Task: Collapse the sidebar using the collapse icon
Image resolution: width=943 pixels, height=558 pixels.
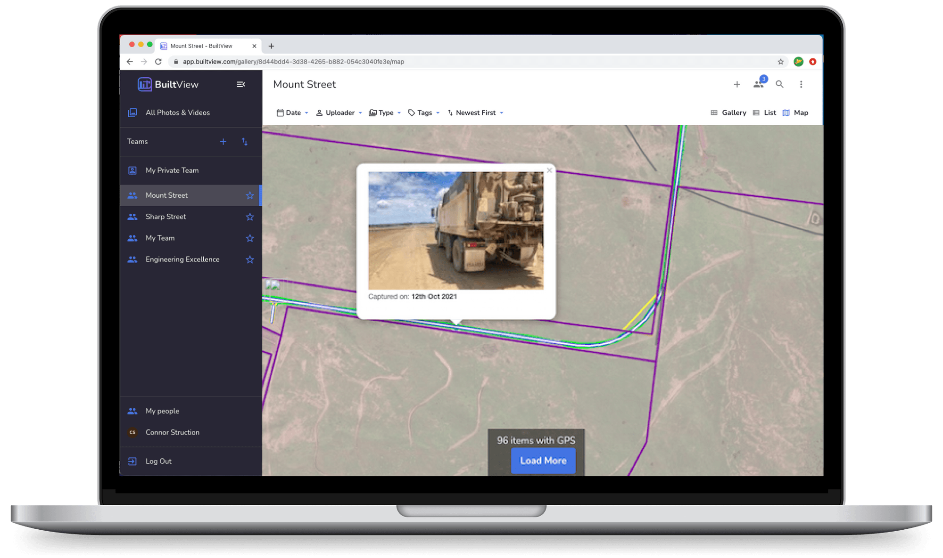Action: pos(241,84)
